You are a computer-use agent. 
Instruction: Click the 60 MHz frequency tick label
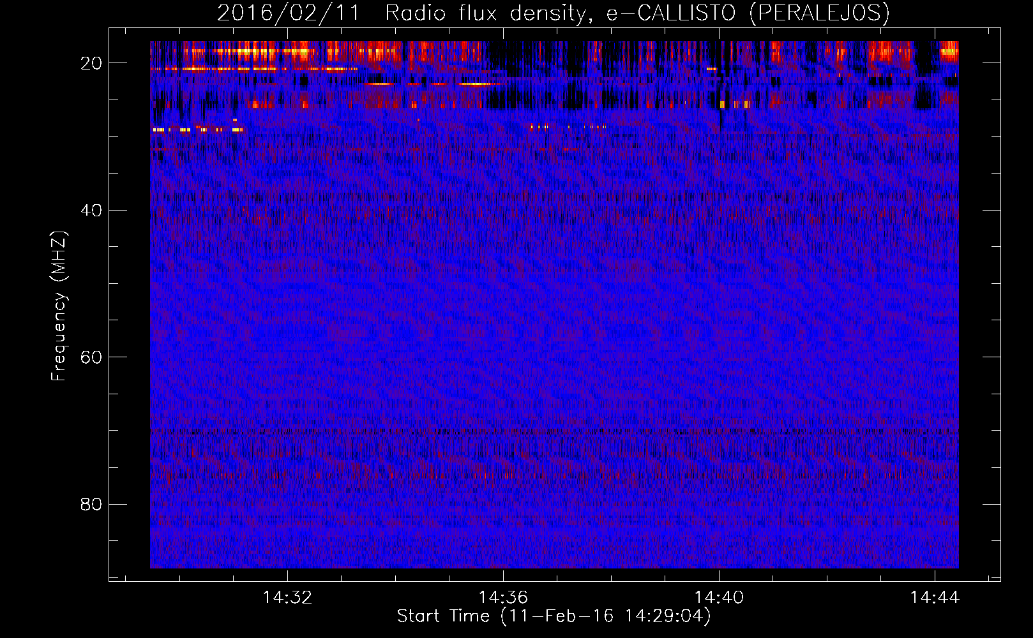pos(91,357)
